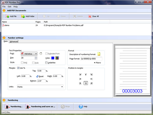Click the Path column header
The width and height of the screenshot is (153, 115).
click(76, 22)
